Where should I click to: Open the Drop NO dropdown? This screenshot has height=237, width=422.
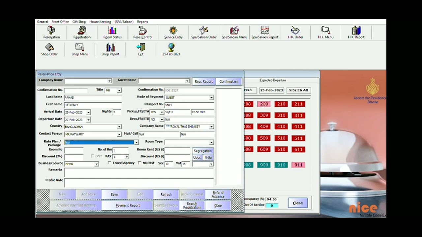click(x=162, y=119)
